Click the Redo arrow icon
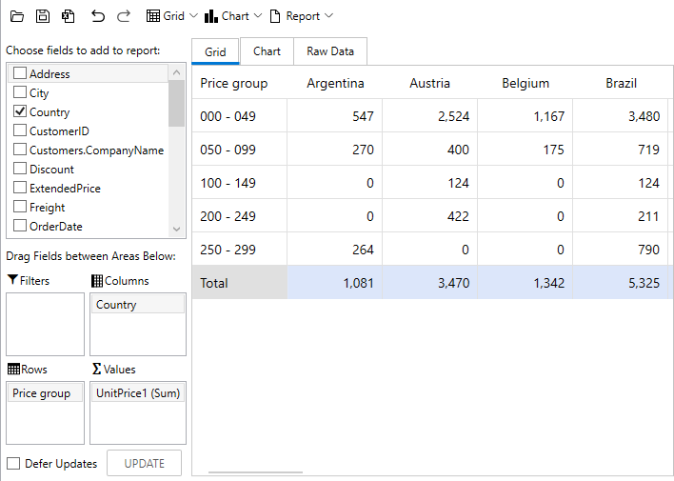This screenshot has width=674, height=481. pos(124,16)
